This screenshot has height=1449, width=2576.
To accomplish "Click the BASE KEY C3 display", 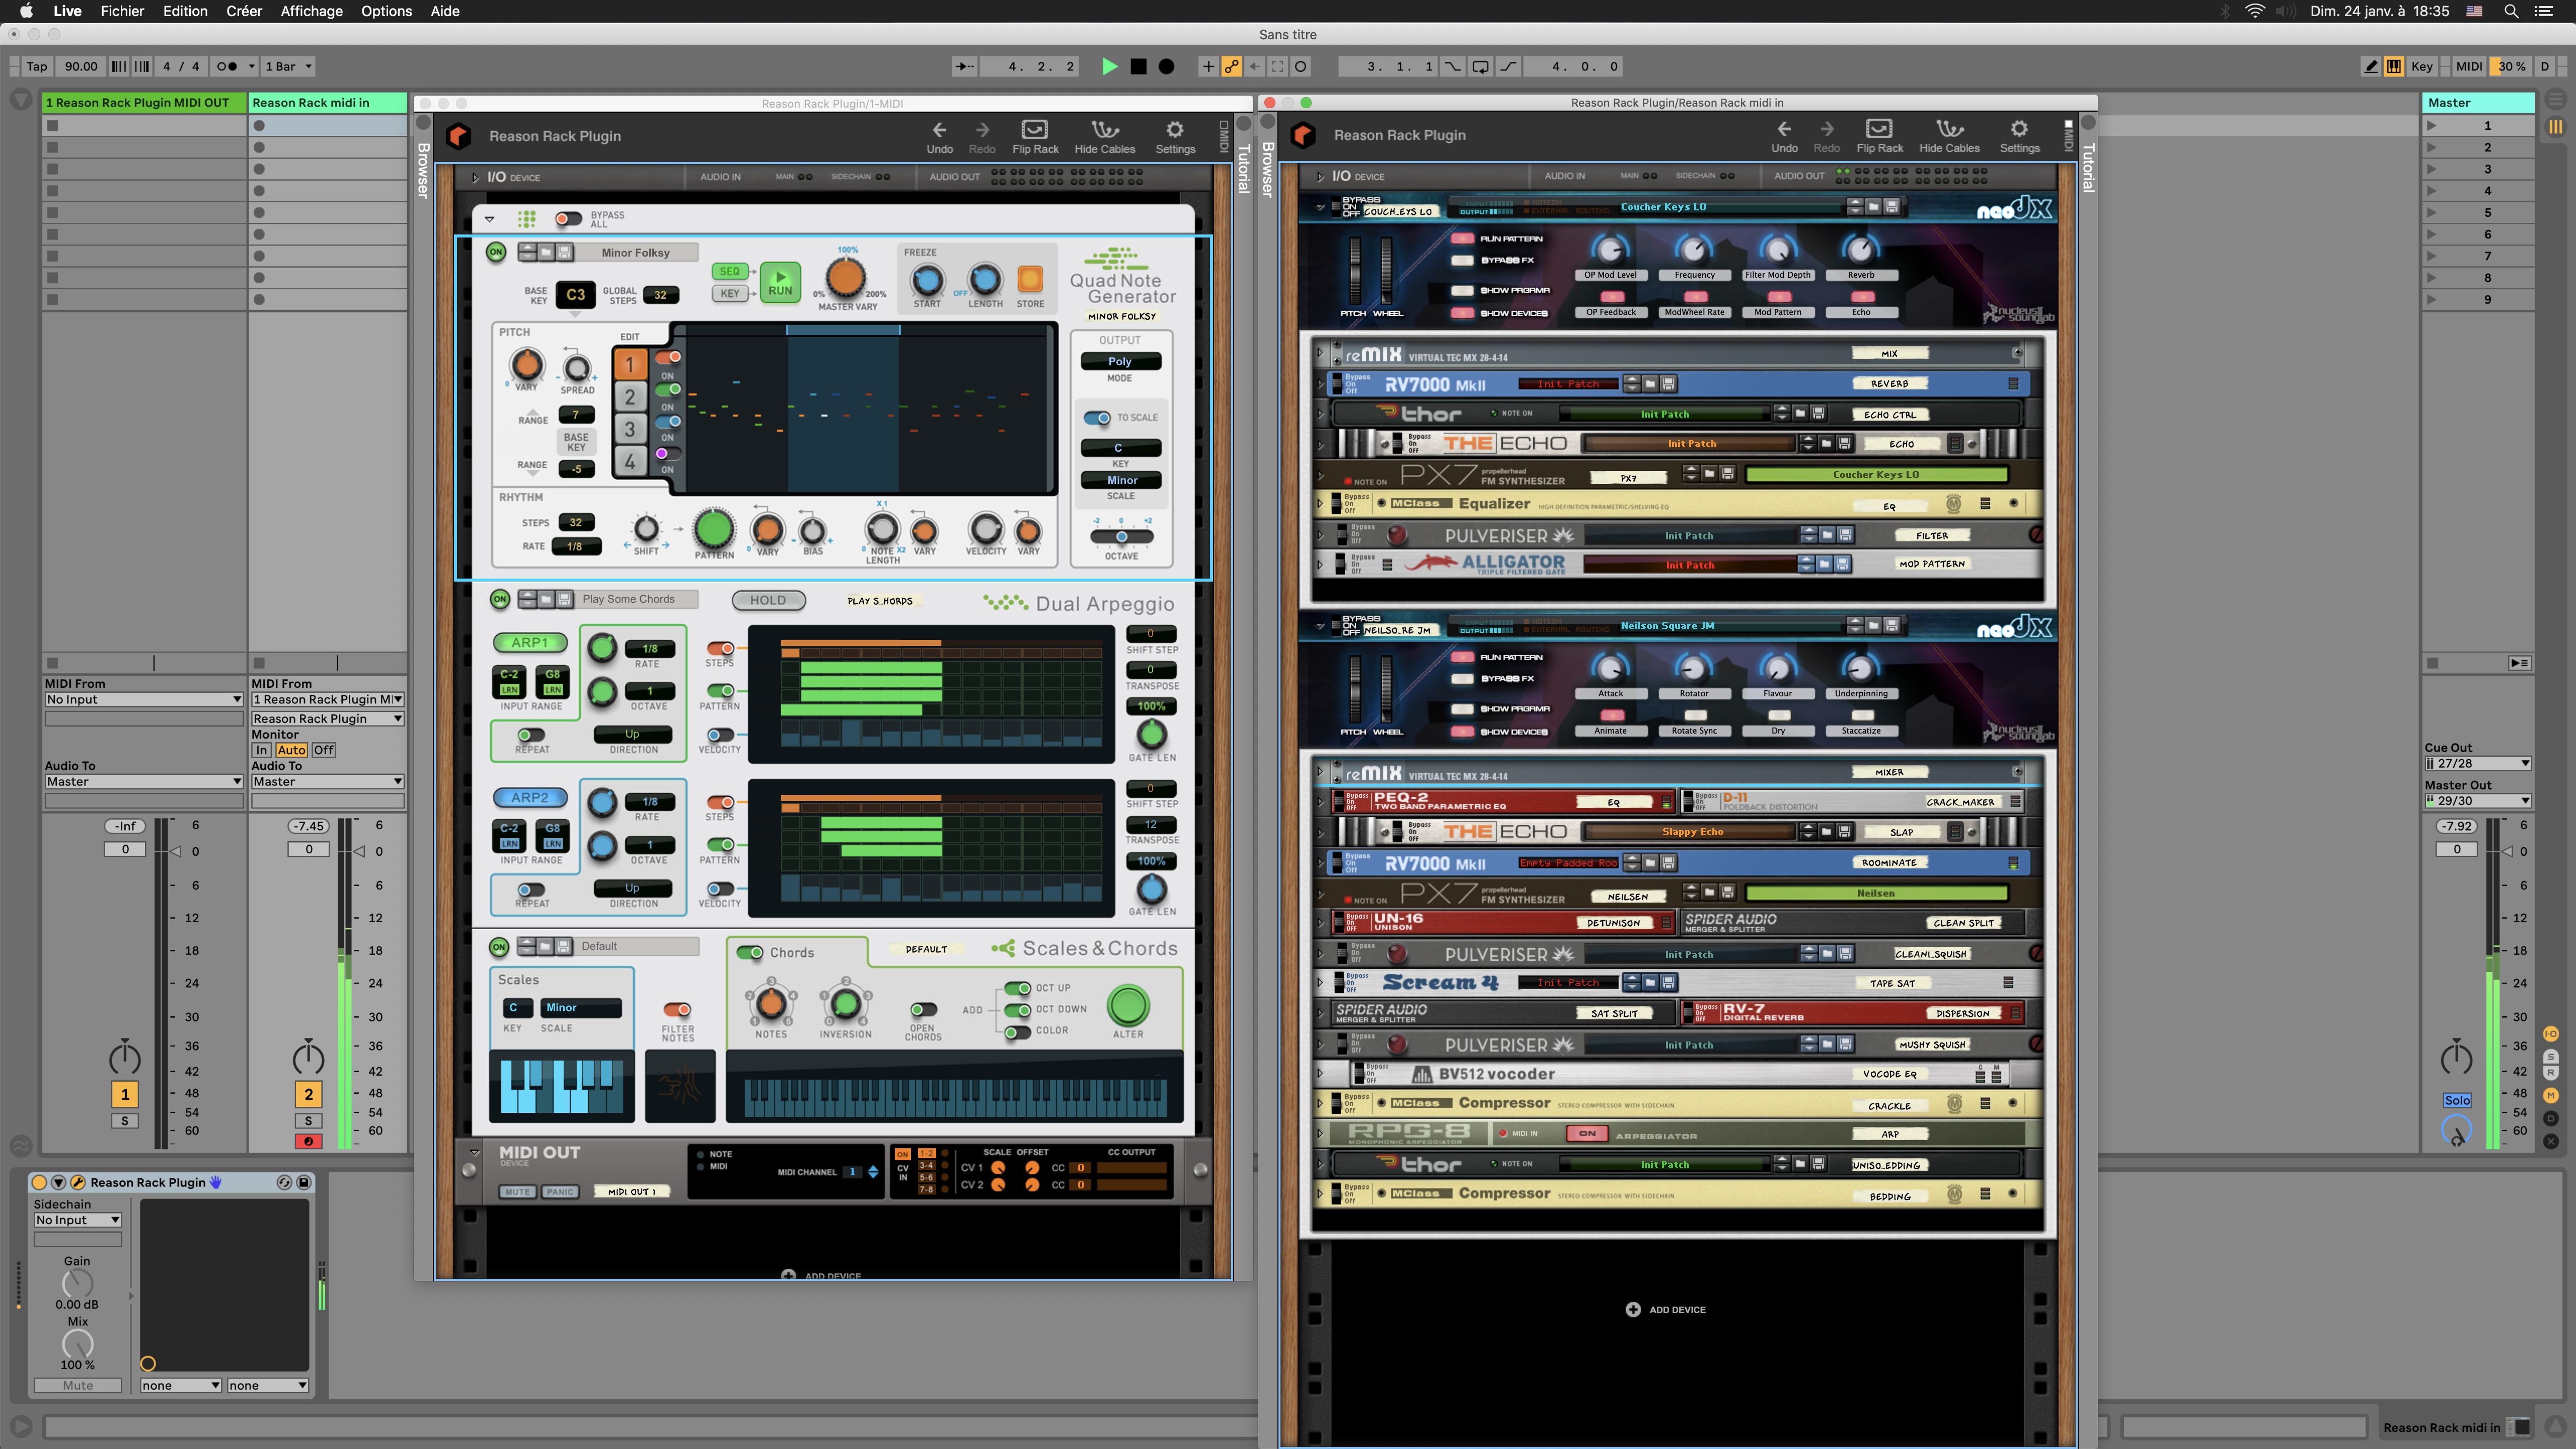I will [x=575, y=294].
